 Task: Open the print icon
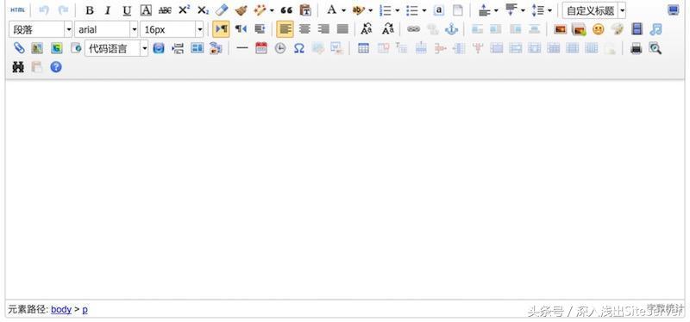point(636,48)
